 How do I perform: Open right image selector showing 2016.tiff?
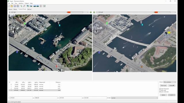coord(136,12)
